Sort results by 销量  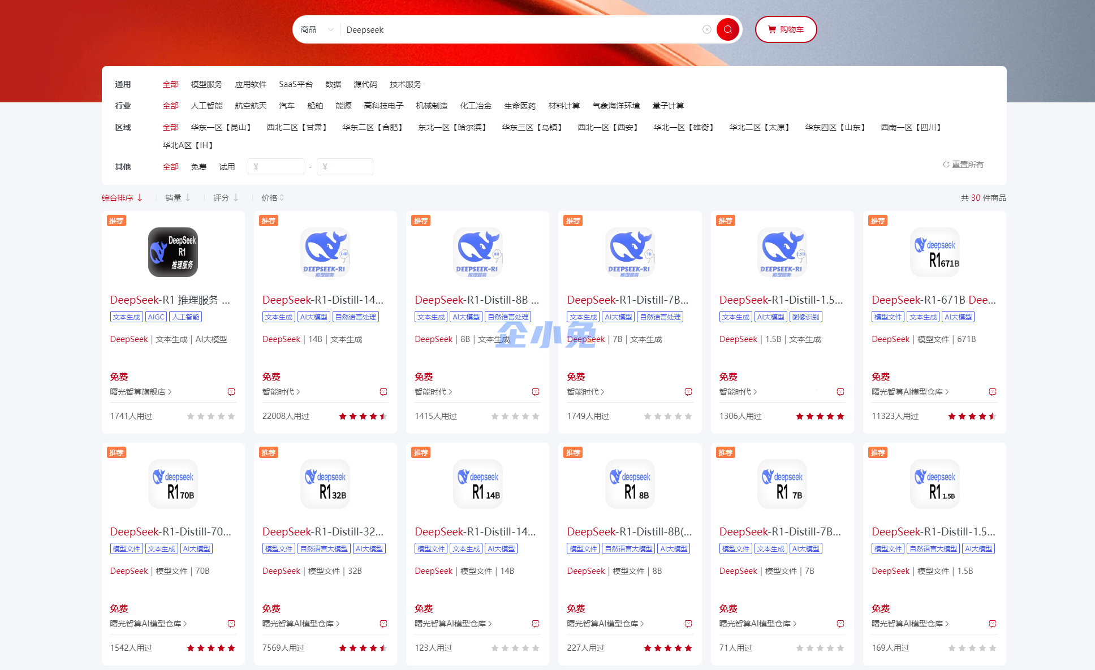tap(178, 198)
